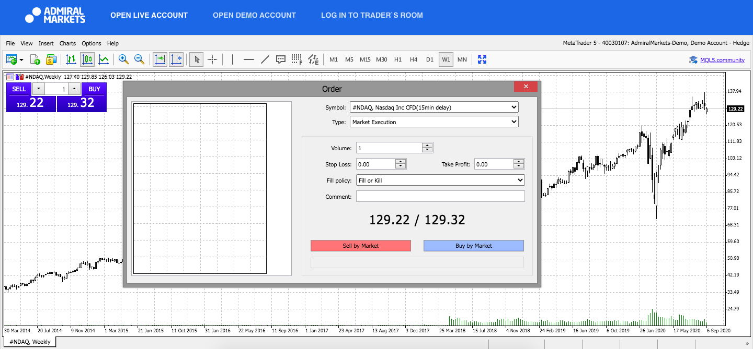753x349 pixels.
Task: Click the Comment input field
Action: click(x=440, y=196)
